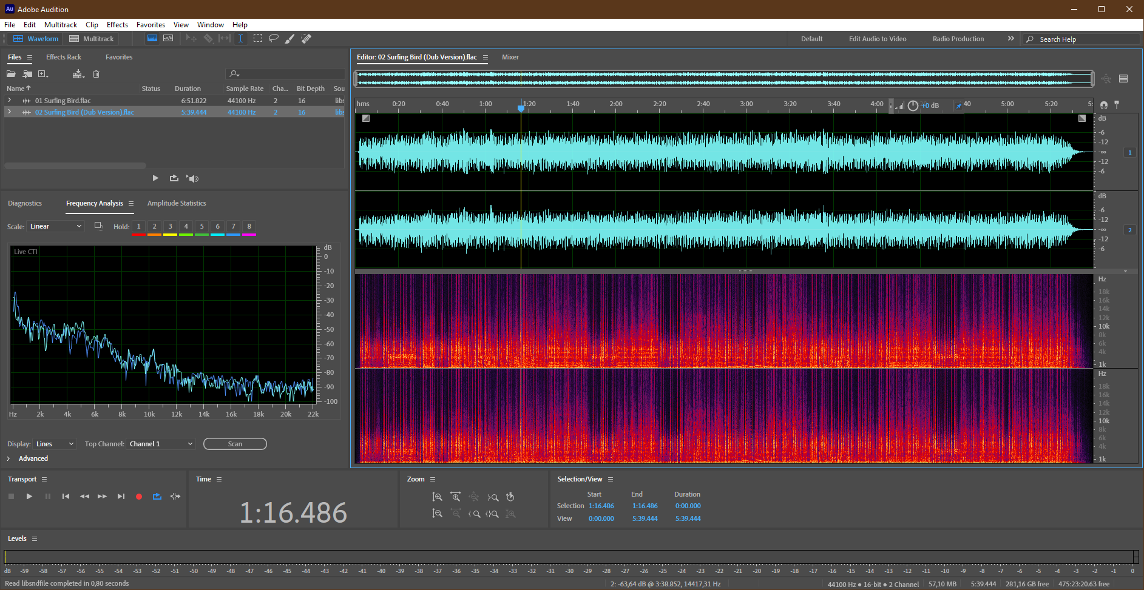
Task: Select the Paintbrush Selection tool
Action: click(290, 38)
